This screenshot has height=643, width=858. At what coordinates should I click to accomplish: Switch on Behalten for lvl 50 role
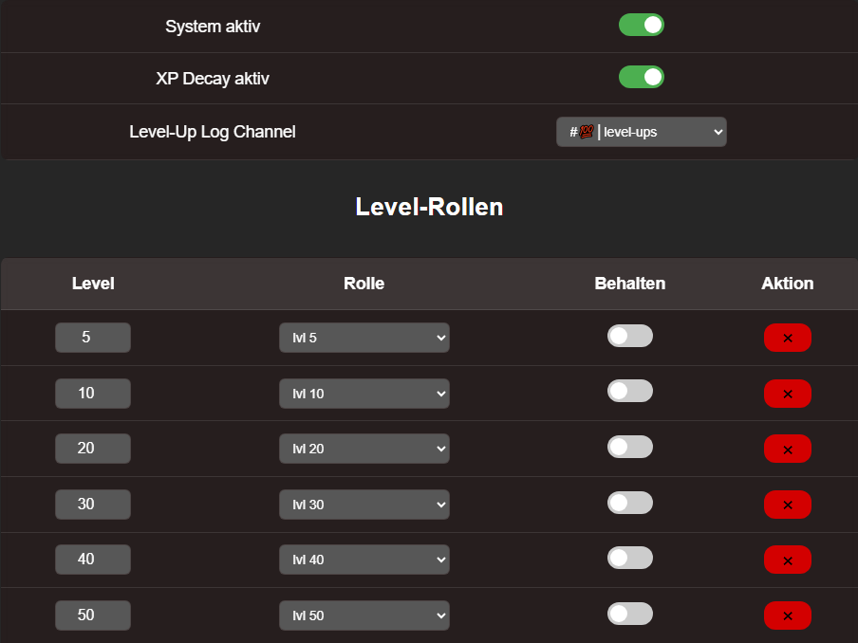pyautogui.click(x=629, y=614)
